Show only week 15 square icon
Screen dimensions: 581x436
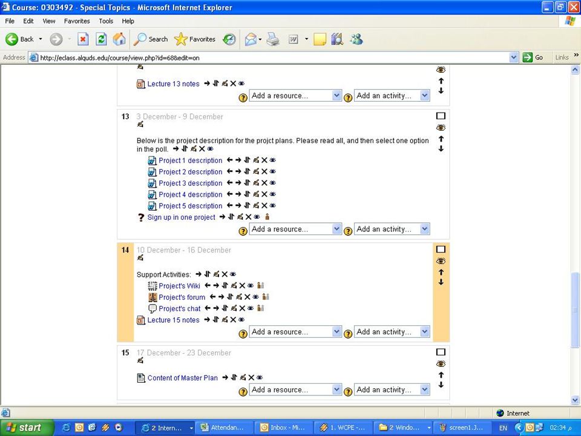pos(441,352)
